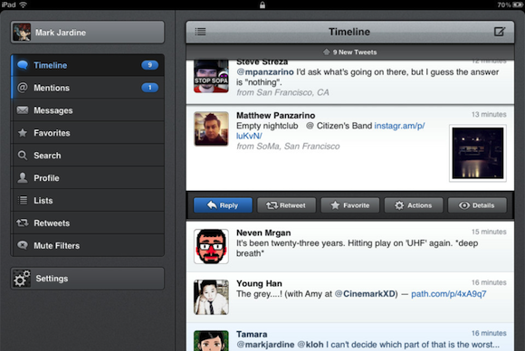Click the Profile person icon
525x351 pixels.
23,177
